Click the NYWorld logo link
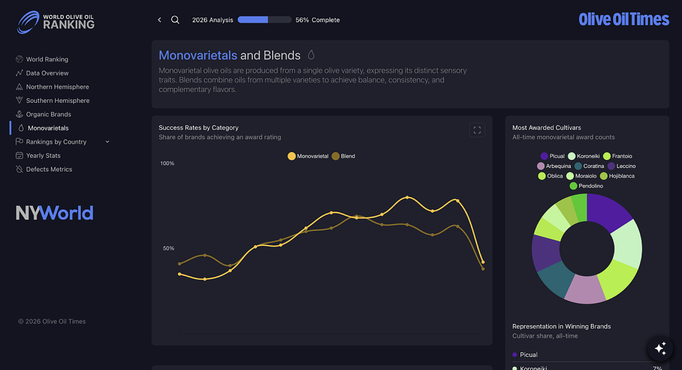682x370 pixels. click(x=54, y=213)
